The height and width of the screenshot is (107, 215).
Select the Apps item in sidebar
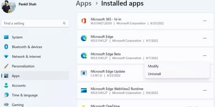coord(35,76)
